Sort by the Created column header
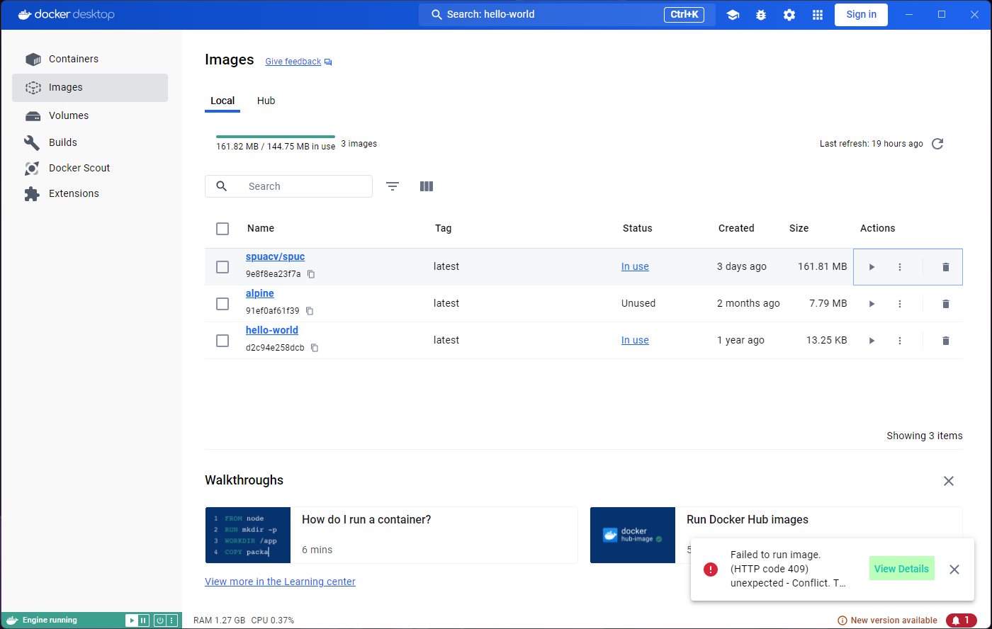This screenshot has height=629, width=992. tap(736, 228)
